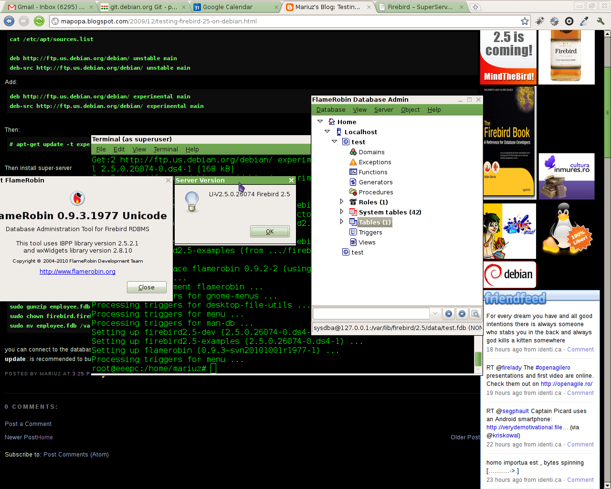Collapse the test database node
This screenshot has width=611, height=489.
point(334,141)
